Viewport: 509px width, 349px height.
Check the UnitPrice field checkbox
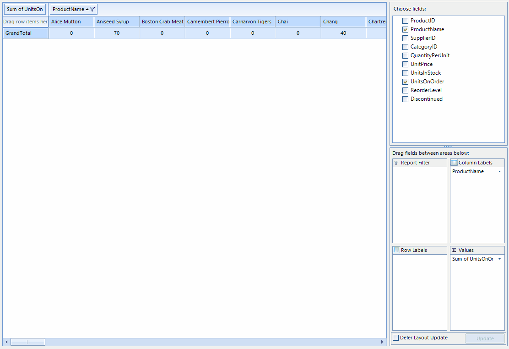click(405, 64)
